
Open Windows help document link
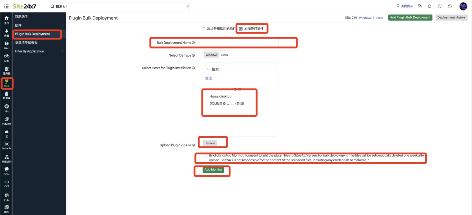[x=365, y=18]
